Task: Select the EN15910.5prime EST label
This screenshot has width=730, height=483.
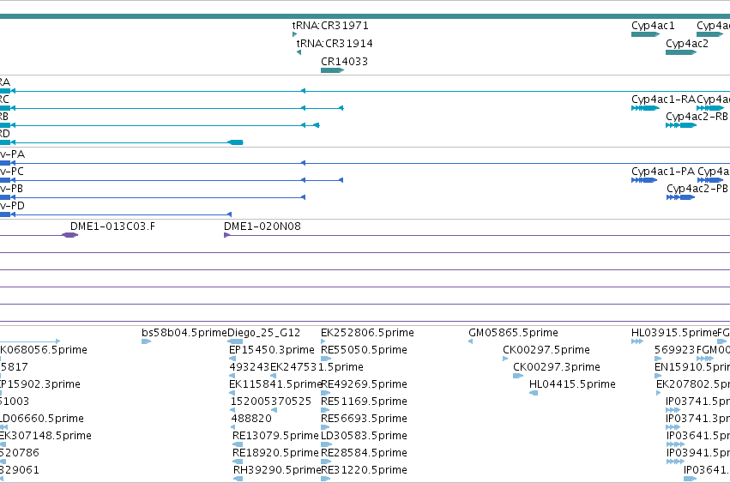Action: 692,367
